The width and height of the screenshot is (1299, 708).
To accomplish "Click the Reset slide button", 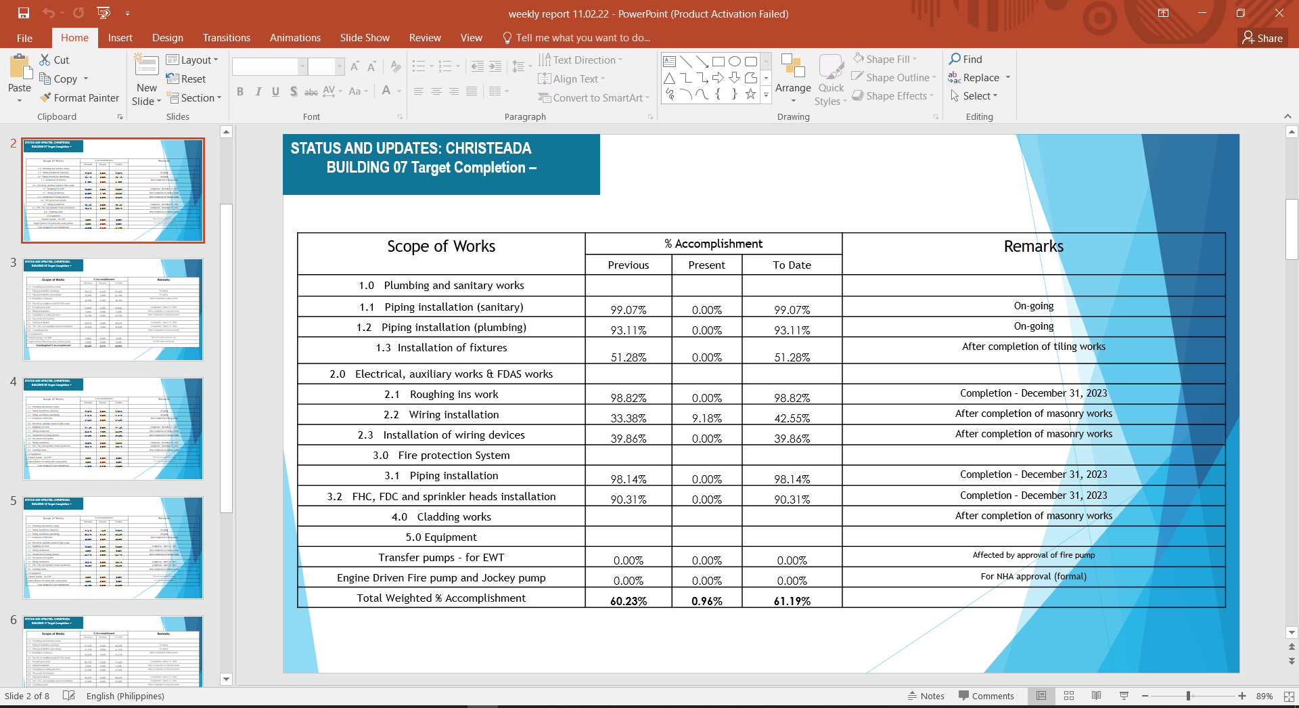I will point(186,79).
